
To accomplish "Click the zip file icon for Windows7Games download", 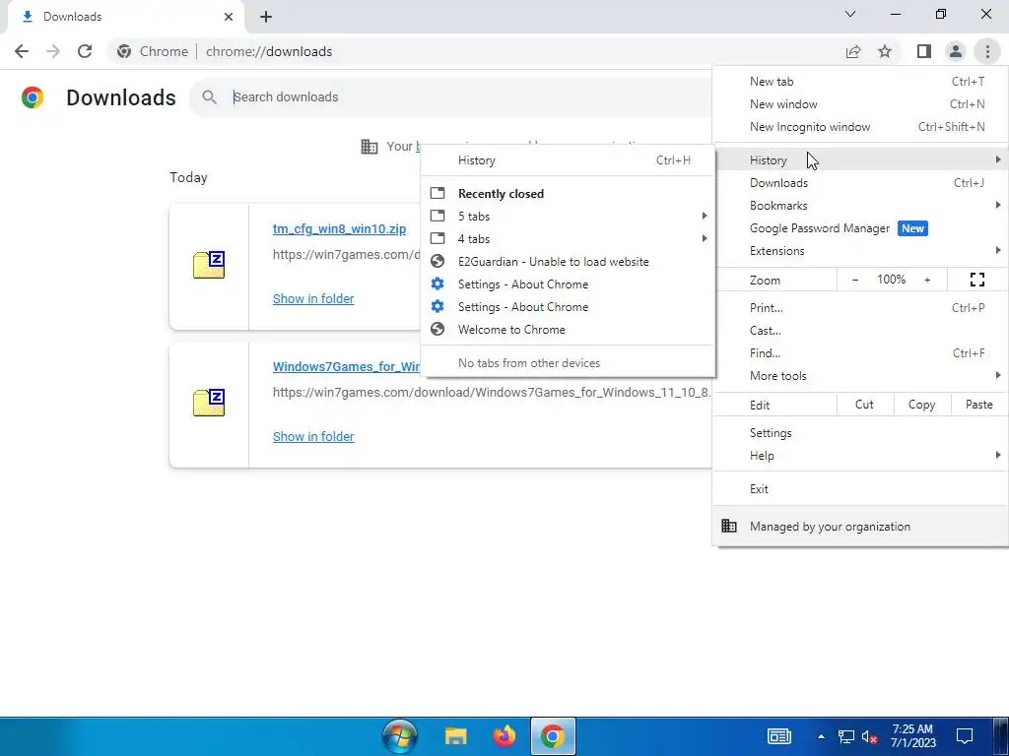I will [x=209, y=403].
